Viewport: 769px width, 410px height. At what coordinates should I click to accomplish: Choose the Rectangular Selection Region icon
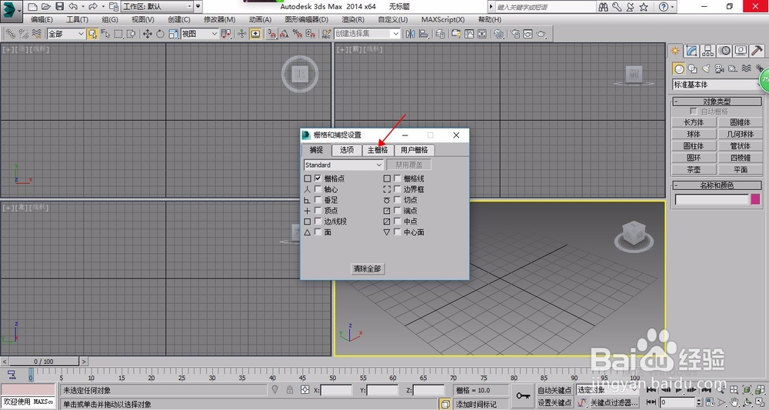click(x=118, y=34)
